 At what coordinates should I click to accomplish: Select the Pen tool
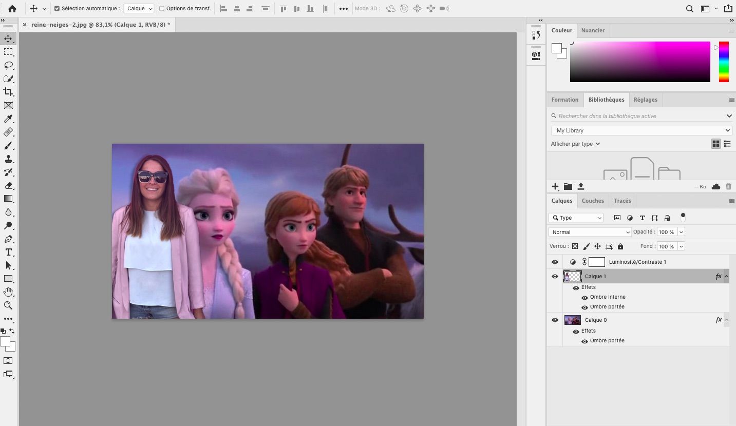(x=8, y=239)
